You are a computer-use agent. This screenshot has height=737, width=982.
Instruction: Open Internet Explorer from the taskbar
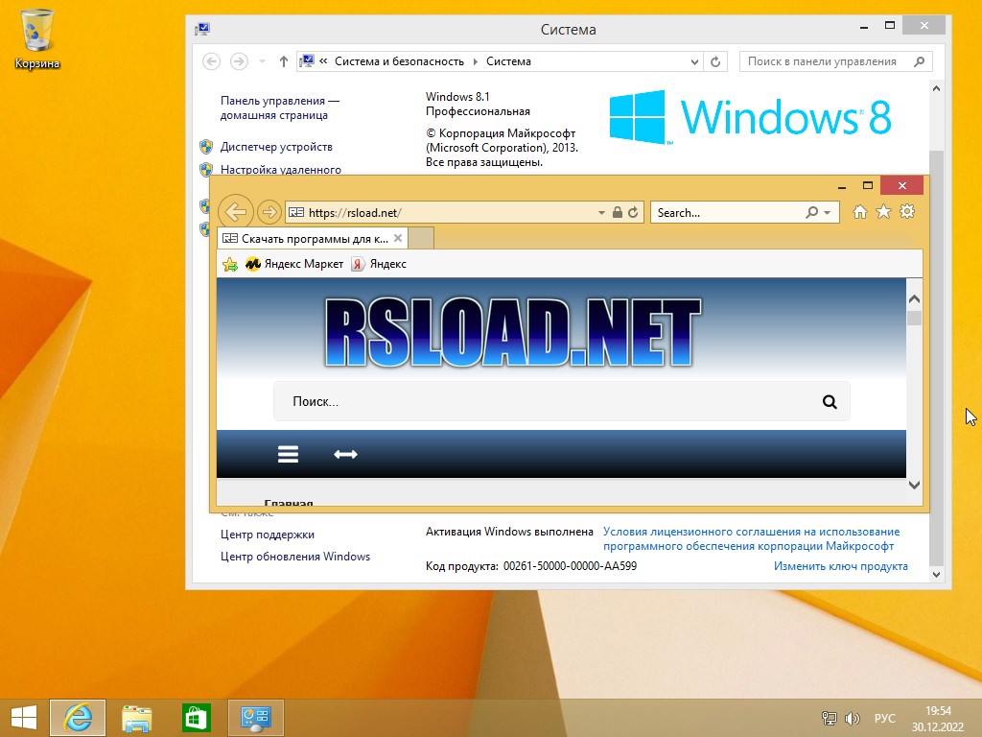click(78, 718)
